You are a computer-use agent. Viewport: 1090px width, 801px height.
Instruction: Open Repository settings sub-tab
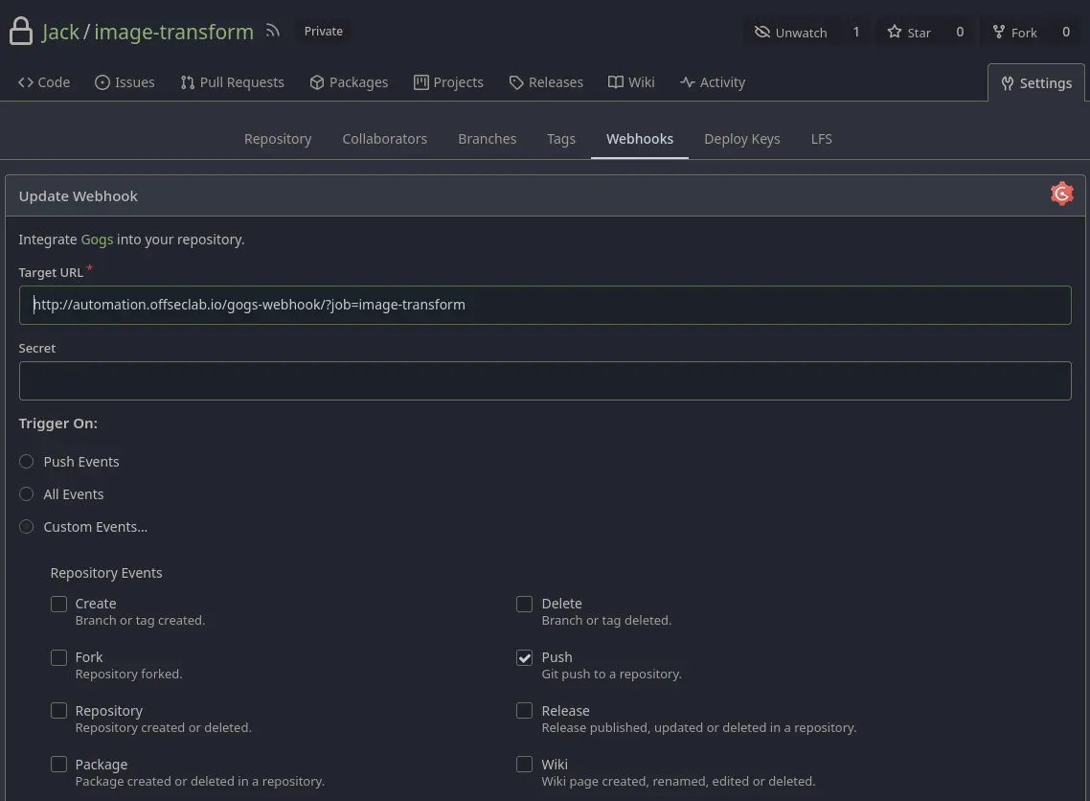click(x=278, y=139)
